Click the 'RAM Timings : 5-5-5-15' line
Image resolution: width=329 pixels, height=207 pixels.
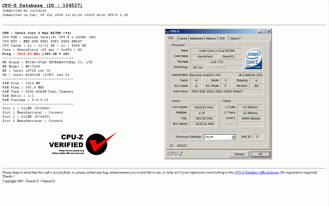click(25, 100)
